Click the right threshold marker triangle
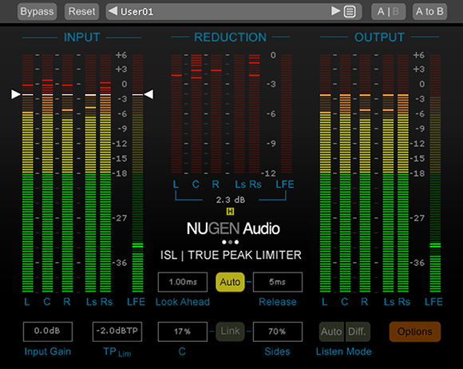Screen dimensions: 463x369 148,94
